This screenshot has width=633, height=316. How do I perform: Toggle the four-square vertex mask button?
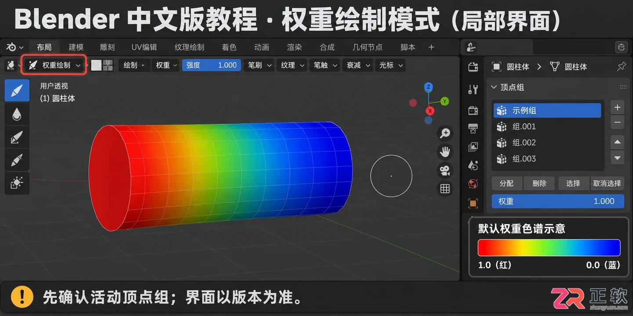[x=108, y=65]
